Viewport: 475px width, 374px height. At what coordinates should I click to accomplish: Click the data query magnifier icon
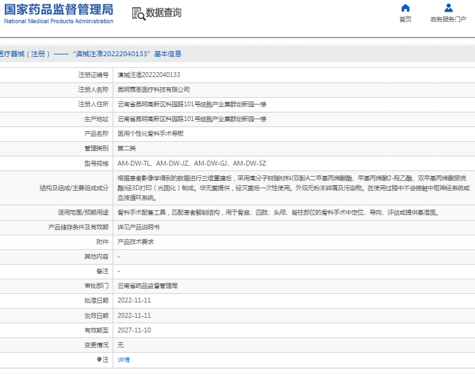pos(138,13)
